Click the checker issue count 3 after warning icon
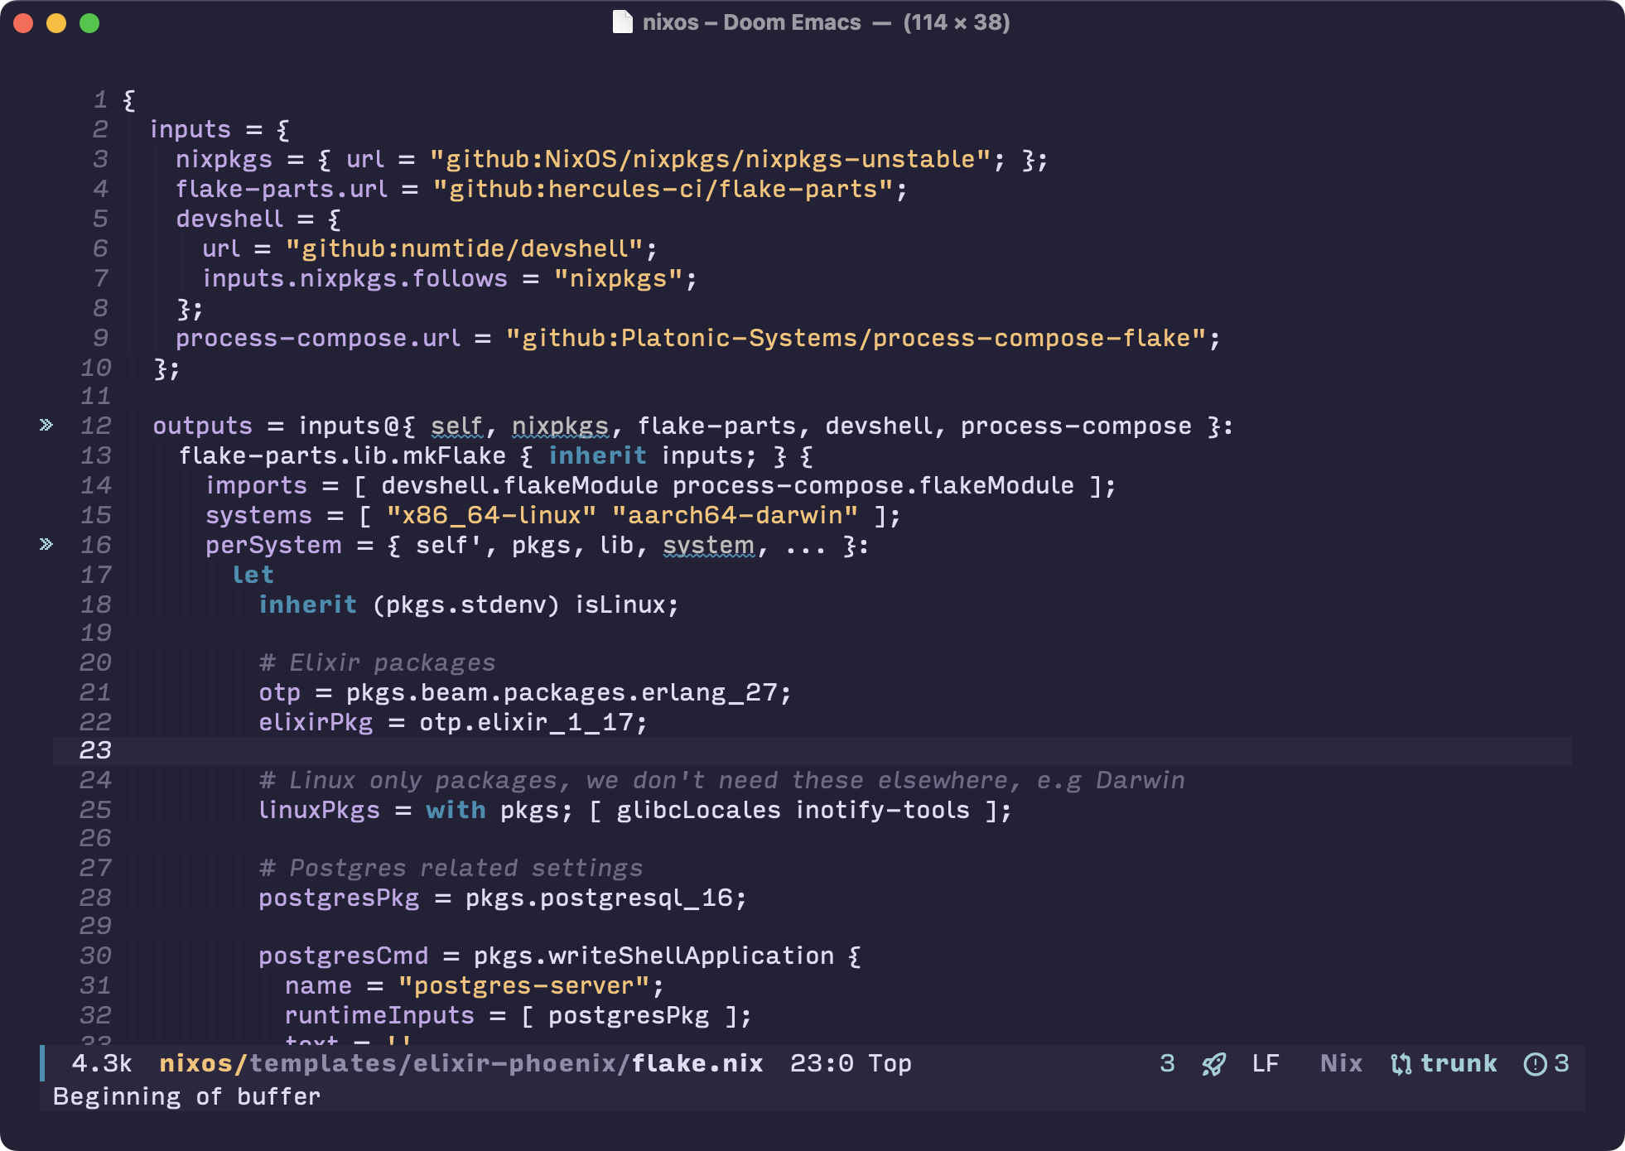Image resolution: width=1625 pixels, height=1151 pixels. (1561, 1064)
